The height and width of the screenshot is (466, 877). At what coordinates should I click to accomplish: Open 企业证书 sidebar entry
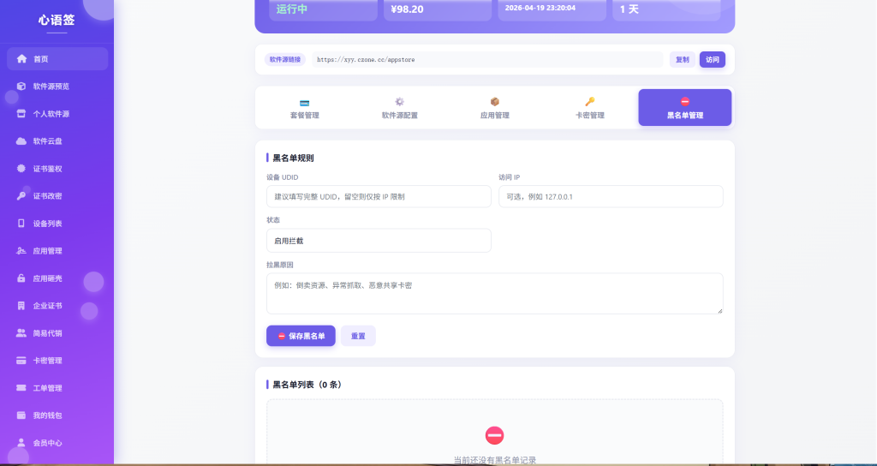click(x=57, y=306)
